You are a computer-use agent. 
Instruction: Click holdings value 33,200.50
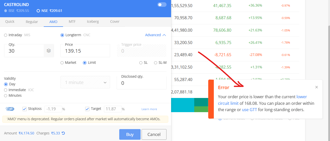(183, 43)
